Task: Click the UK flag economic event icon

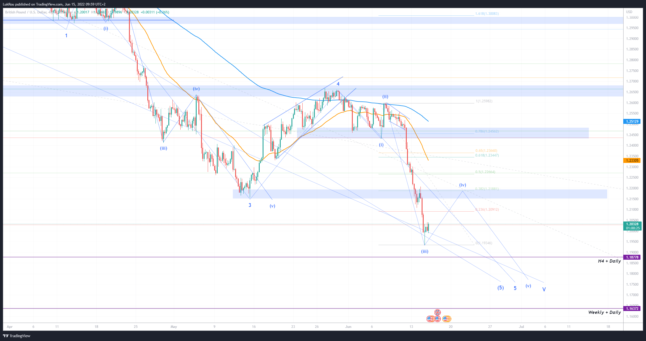Action: tap(437, 312)
